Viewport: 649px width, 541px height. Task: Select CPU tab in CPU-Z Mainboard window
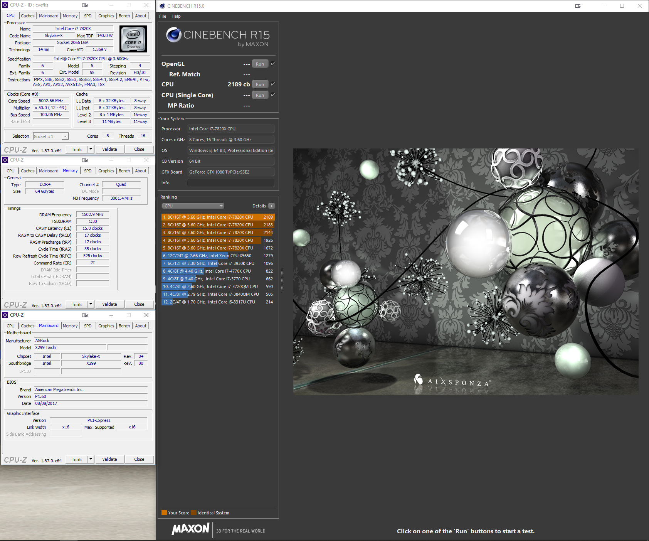coord(11,326)
